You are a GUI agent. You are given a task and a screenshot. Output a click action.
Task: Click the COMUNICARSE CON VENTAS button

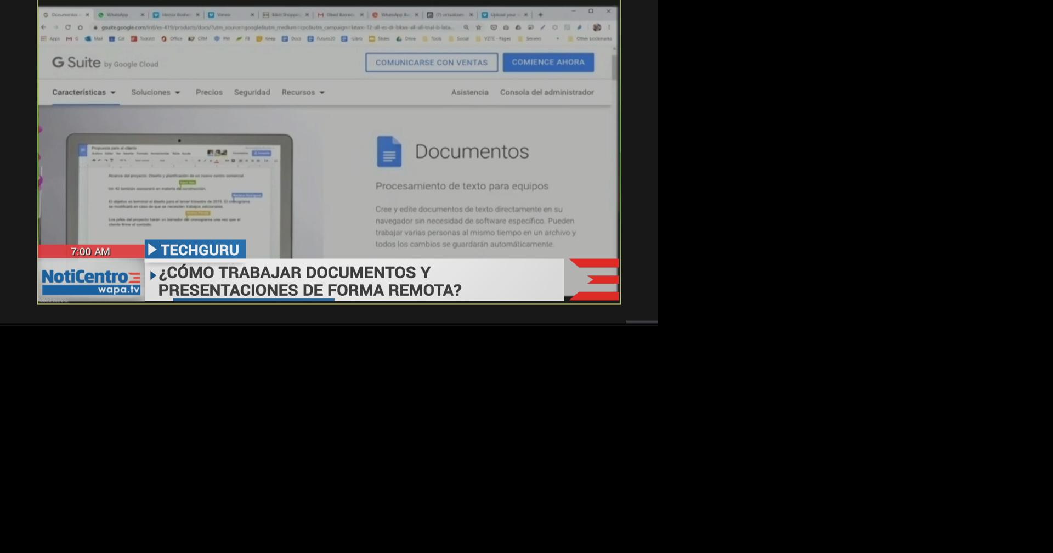[x=431, y=62]
